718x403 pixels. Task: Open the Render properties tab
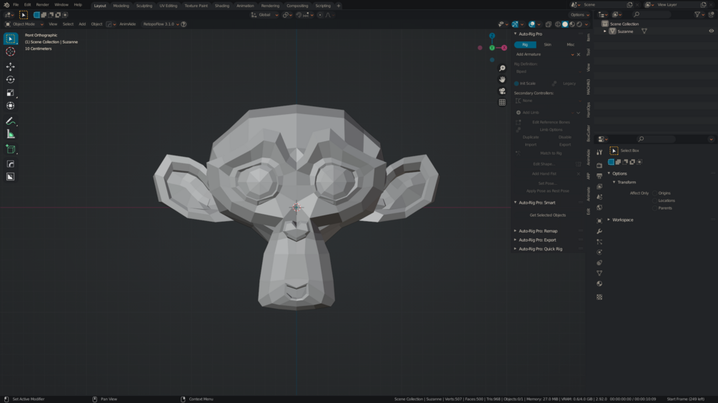pos(599,165)
